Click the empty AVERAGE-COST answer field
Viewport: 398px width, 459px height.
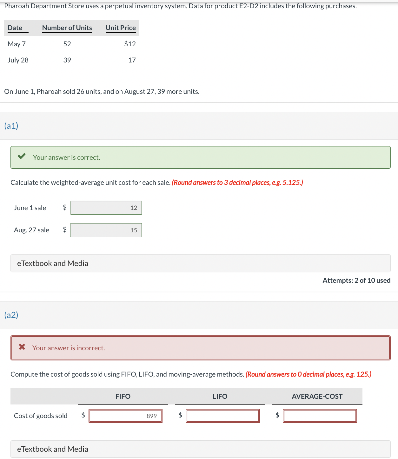320,416
